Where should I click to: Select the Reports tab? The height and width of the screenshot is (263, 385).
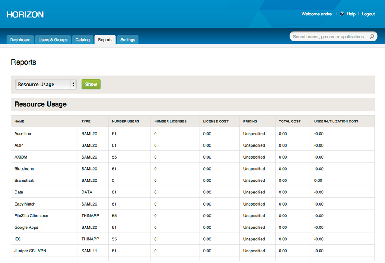click(105, 40)
